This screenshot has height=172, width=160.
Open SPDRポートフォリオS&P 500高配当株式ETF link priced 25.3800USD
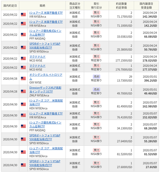coord(45,46)
